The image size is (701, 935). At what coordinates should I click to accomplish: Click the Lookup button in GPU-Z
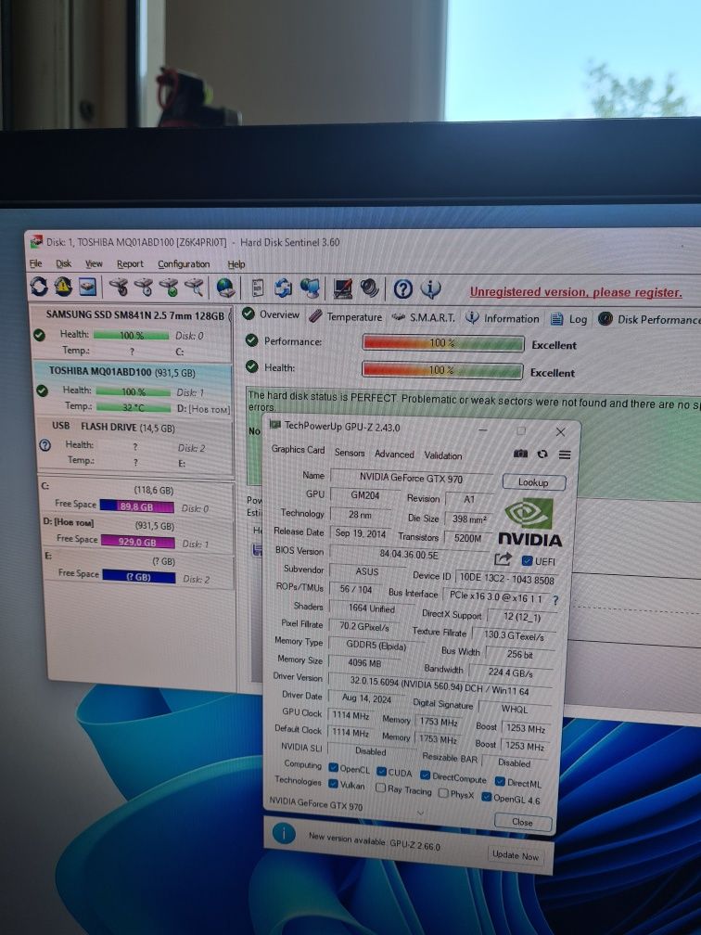point(533,481)
